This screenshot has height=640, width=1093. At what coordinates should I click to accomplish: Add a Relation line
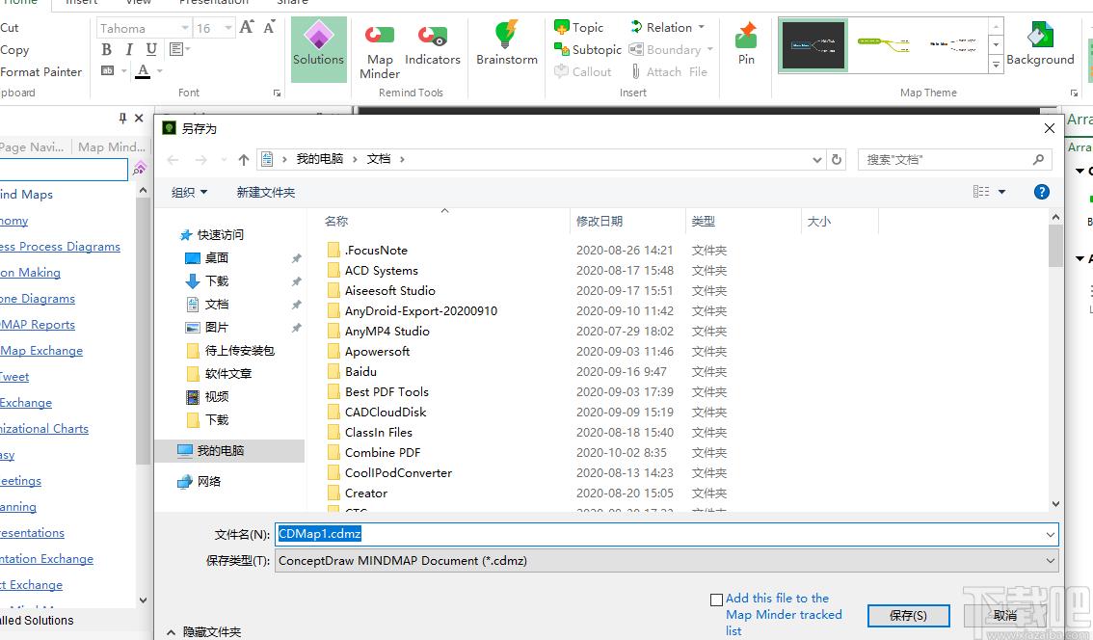667,27
